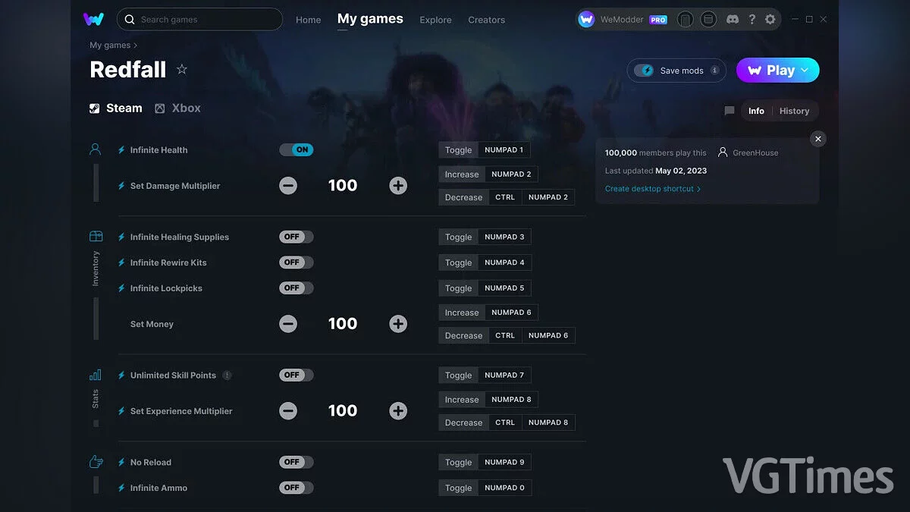
Task: Click Increase hotkey for Set Money
Action: 462,313
